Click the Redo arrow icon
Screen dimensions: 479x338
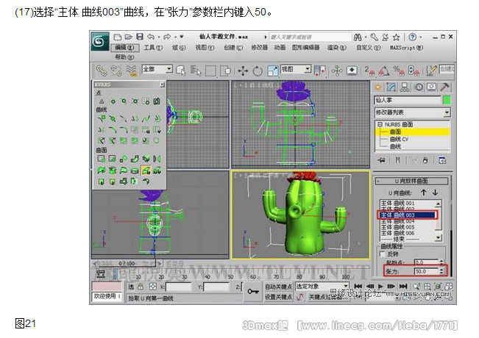pyautogui.click(x=167, y=37)
